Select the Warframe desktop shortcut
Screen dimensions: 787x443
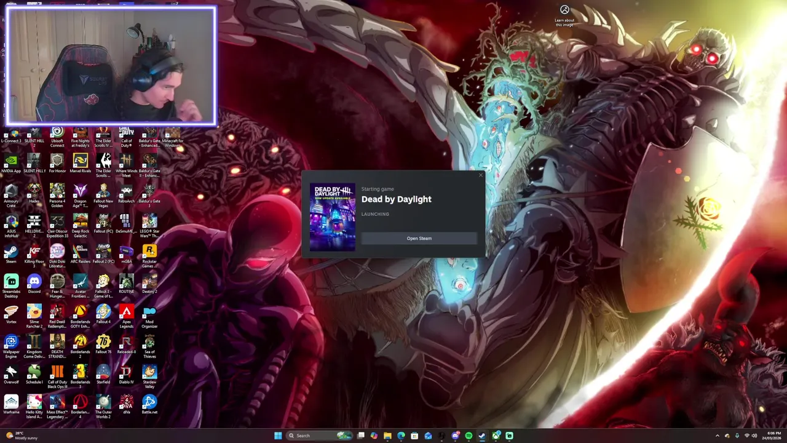[11, 405]
